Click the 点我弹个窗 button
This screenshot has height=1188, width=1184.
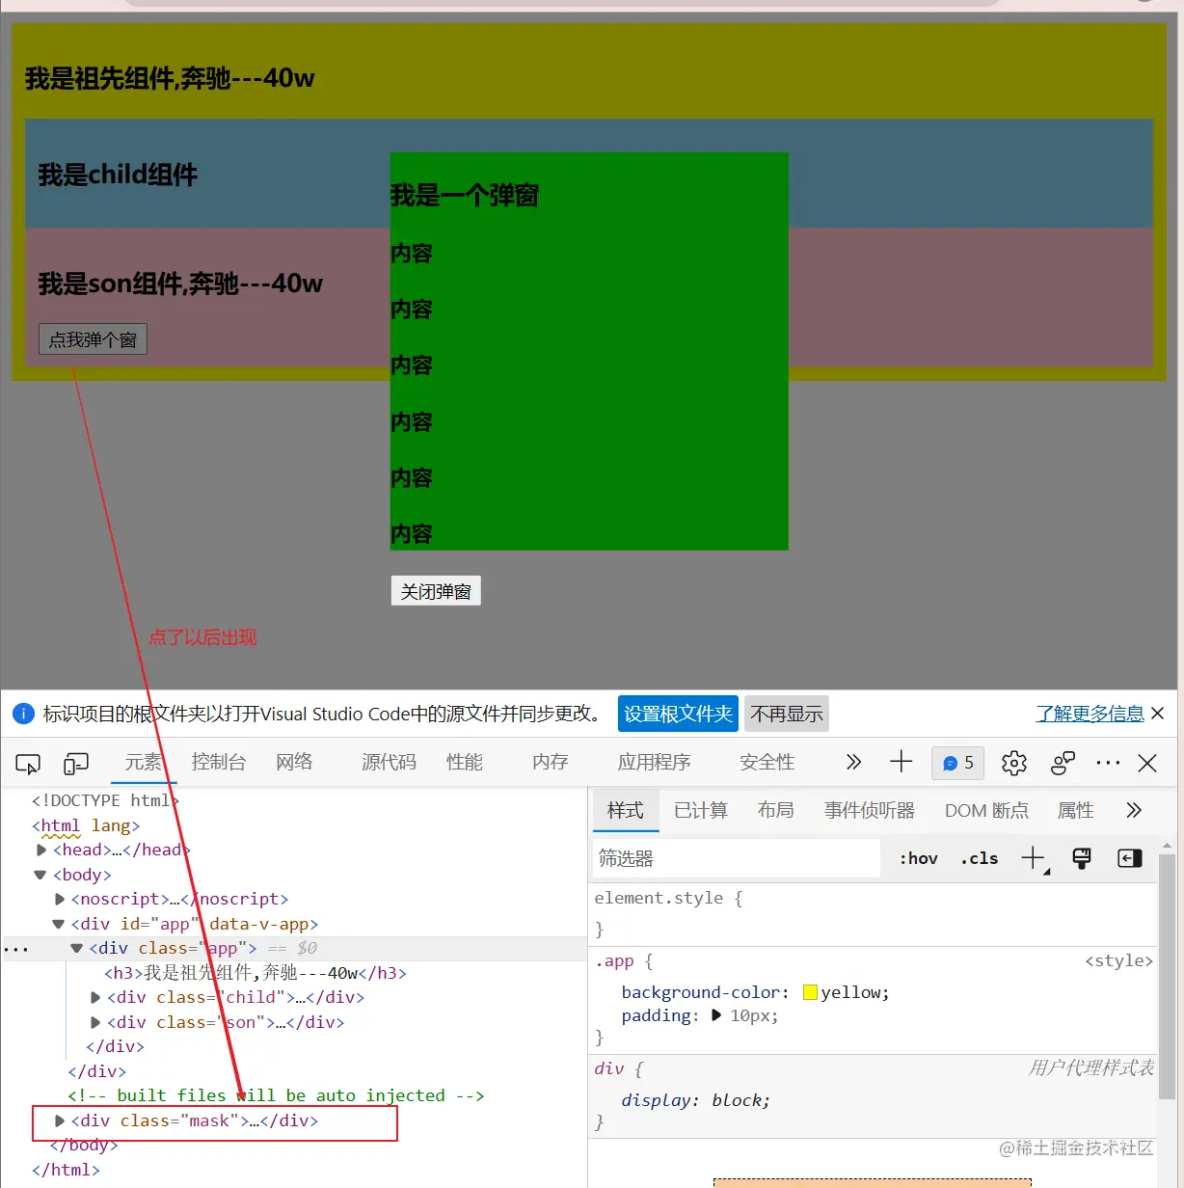(94, 339)
